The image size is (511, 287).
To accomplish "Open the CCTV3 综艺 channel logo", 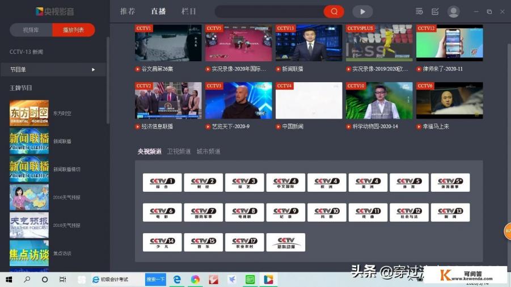I will [244, 183].
